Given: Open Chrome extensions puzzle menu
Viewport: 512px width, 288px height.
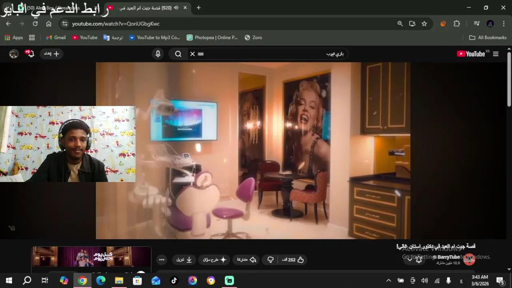Looking at the screenshot, I should point(457,24).
